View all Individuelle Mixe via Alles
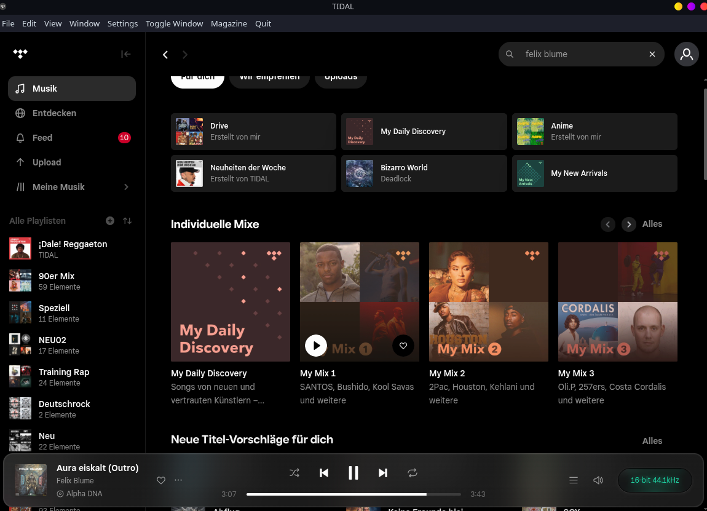This screenshot has width=707, height=511. point(652,224)
